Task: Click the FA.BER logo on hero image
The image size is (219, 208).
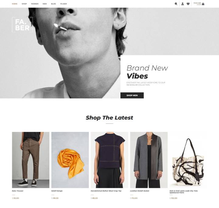Action: 22,25
